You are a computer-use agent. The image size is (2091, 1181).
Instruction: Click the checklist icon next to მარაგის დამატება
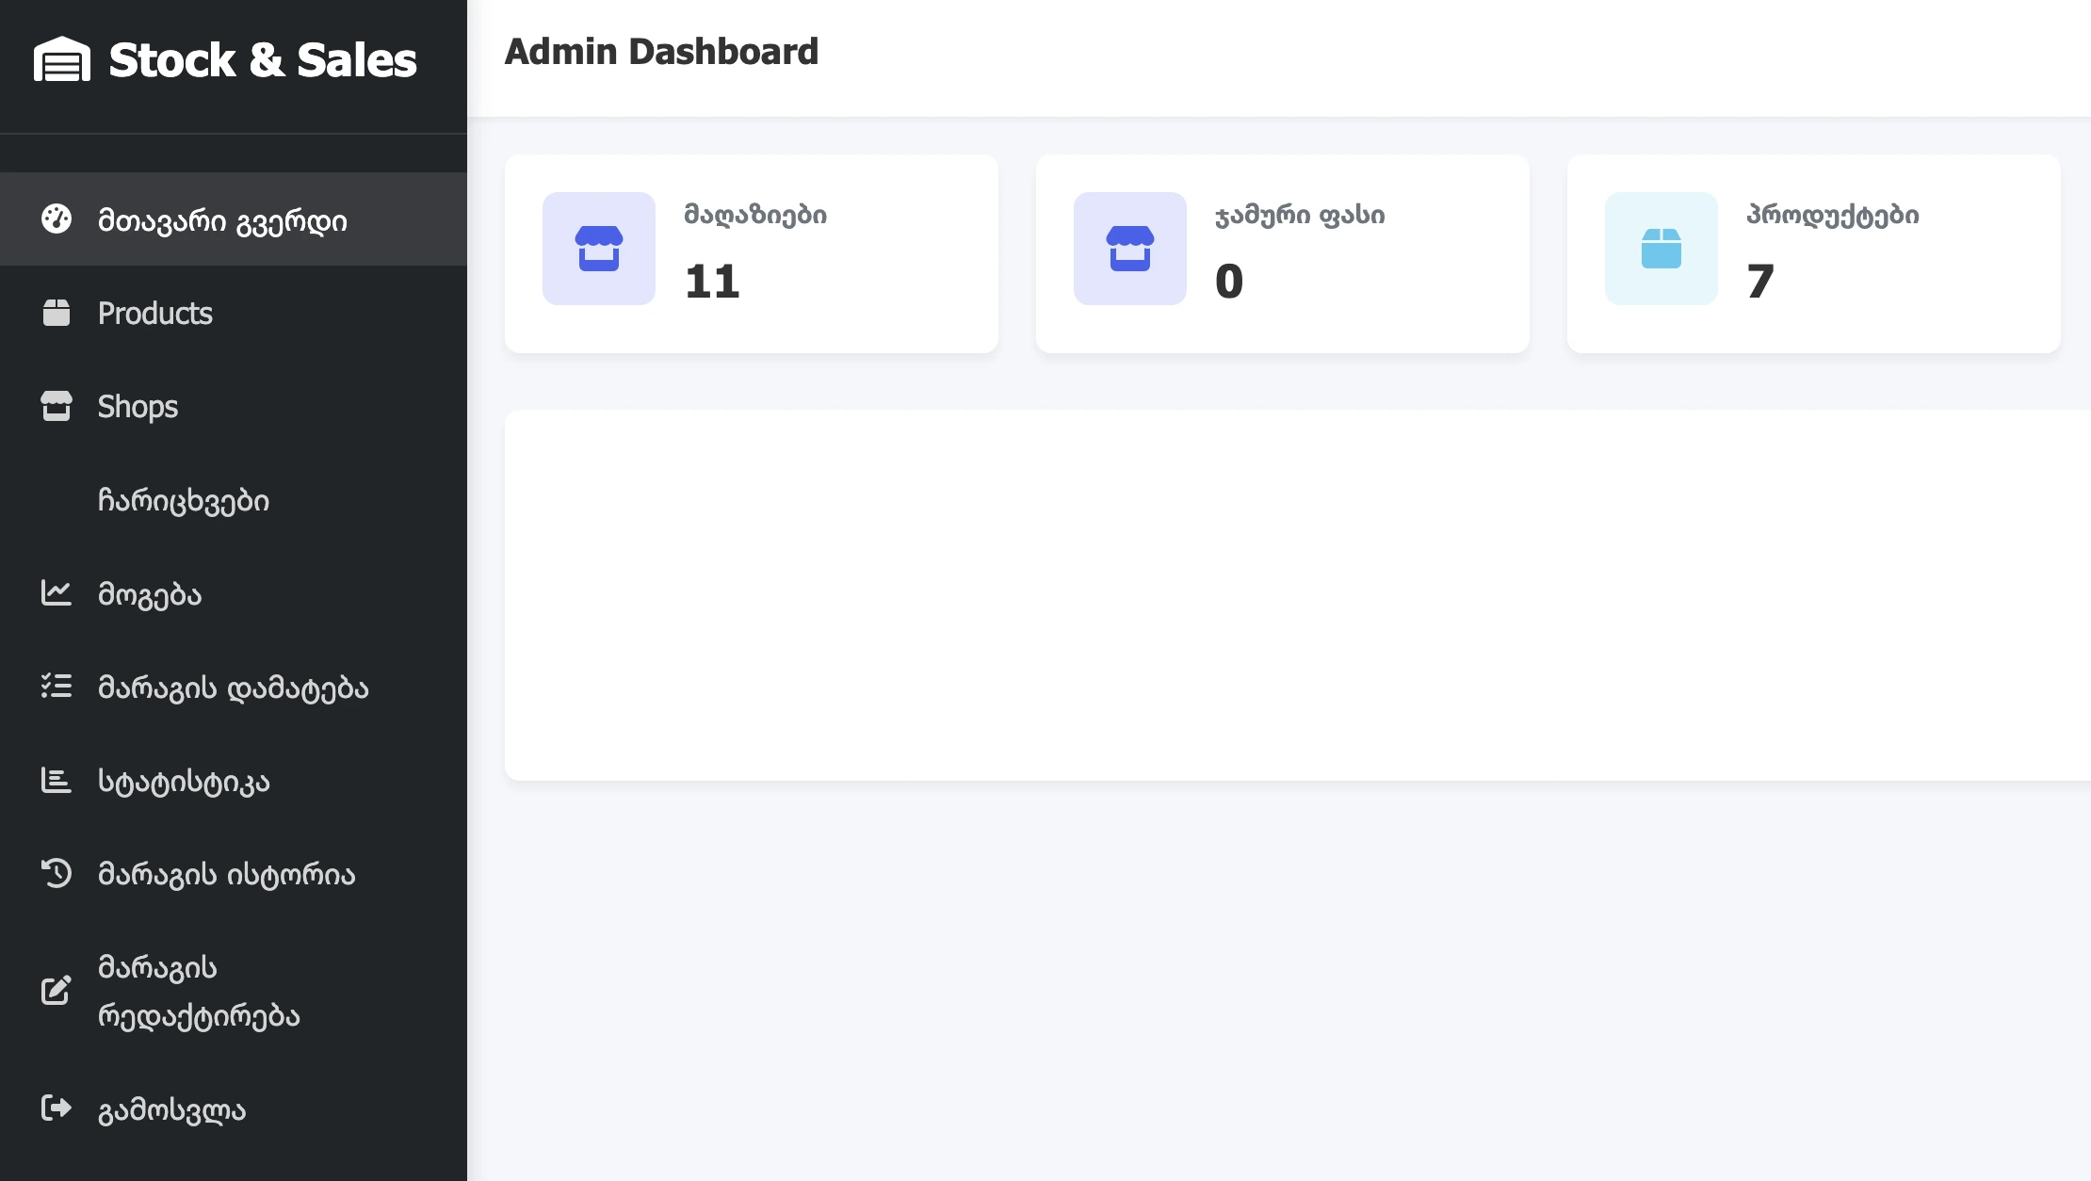click(x=57, y=688)
